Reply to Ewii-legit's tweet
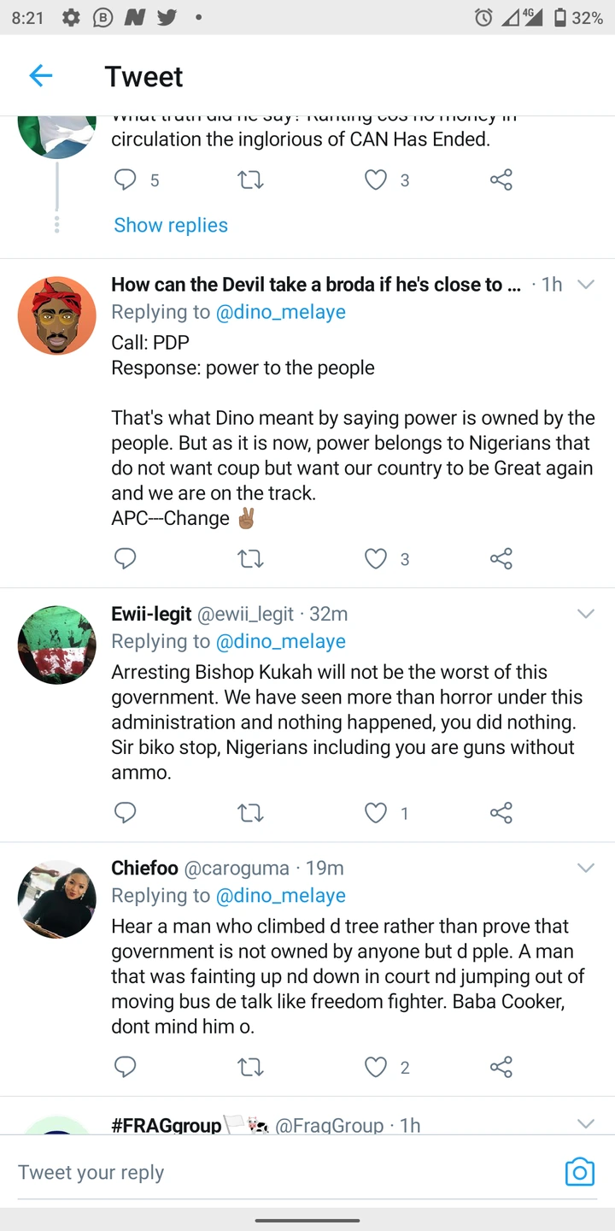 tap(126, 812)
